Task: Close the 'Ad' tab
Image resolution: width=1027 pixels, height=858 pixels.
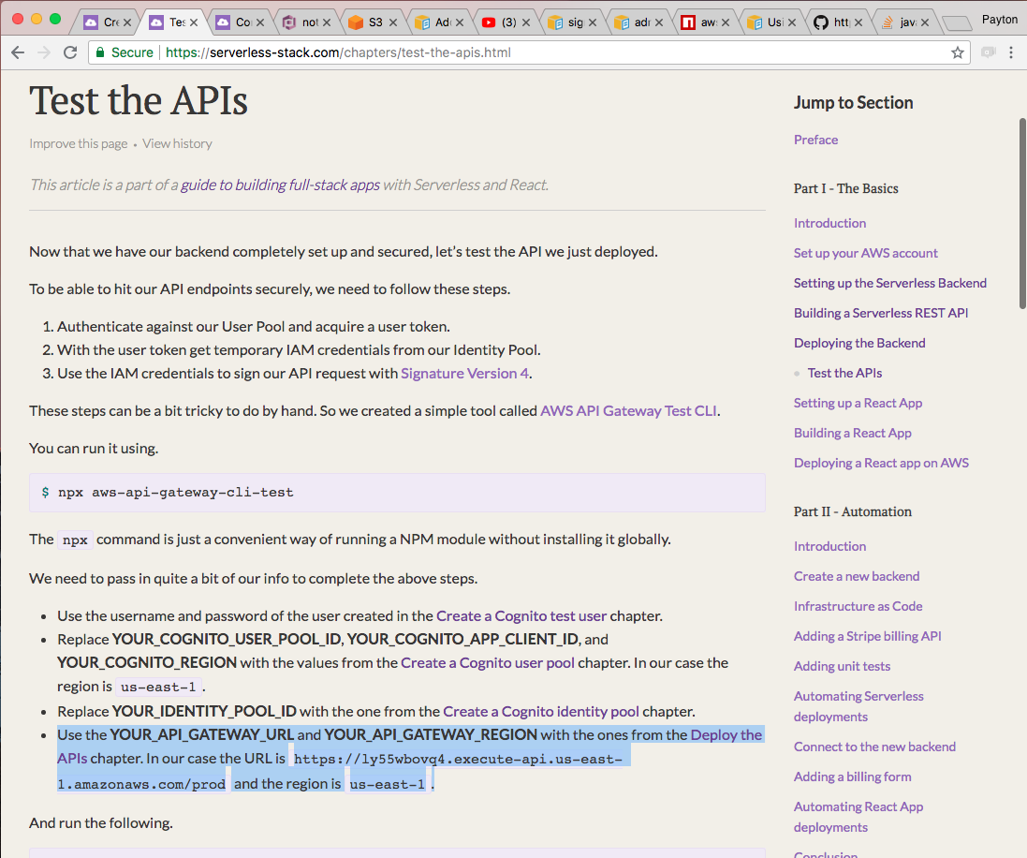Action: point(460,22)
